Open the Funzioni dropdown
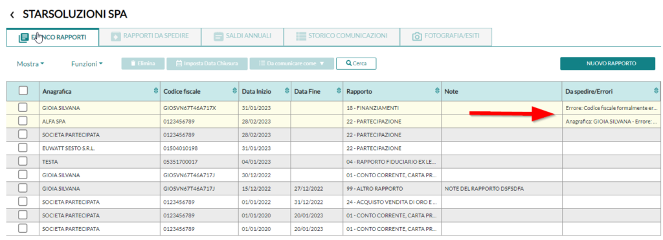The width and height of the screenshot is (663, 240). pyautogui.click(x=87, y=64)
